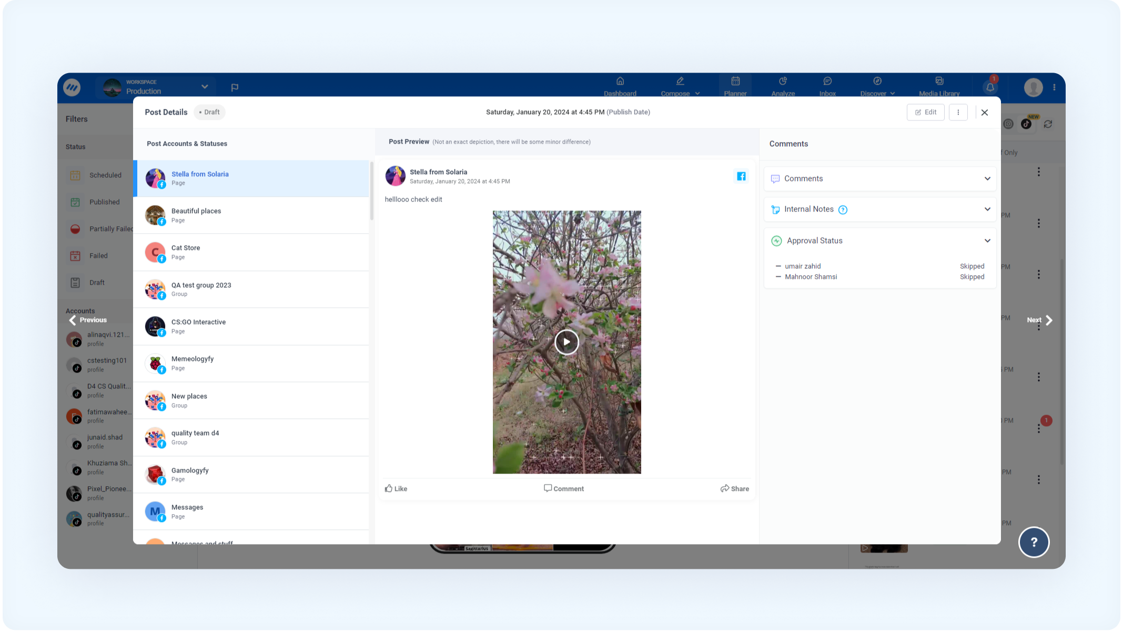Screen dimensions: 1123x632
Task: Click the Edit button
Action: (x=925, y=112)
